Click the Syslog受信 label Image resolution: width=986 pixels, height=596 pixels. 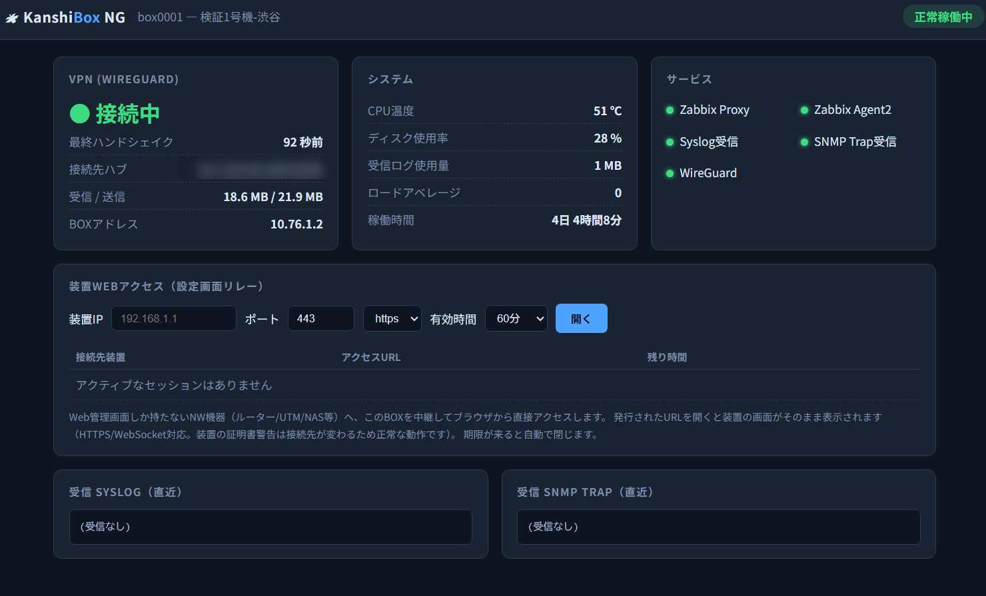708,142
